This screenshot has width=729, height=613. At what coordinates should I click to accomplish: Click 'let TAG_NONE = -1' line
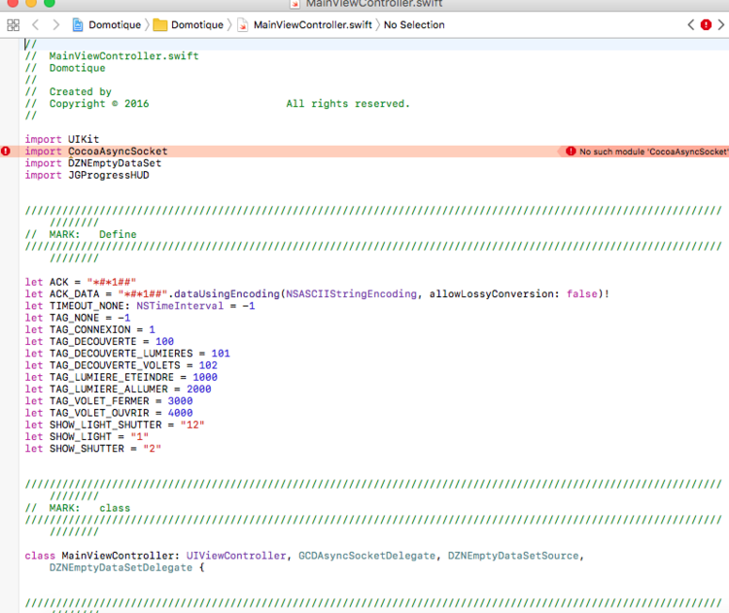78,318
